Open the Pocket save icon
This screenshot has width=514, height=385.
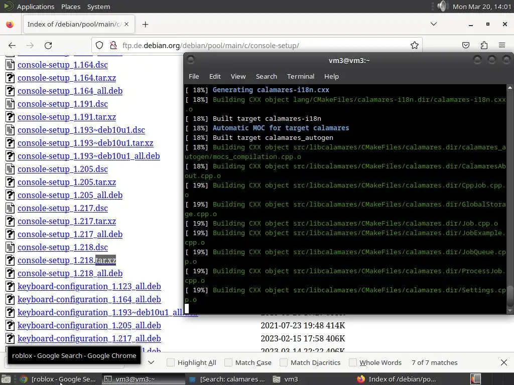[466, 46]
